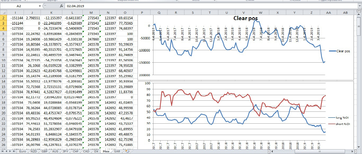Open the JPY sheet tab
362x154 pixels.
click(x=66, y=151)
